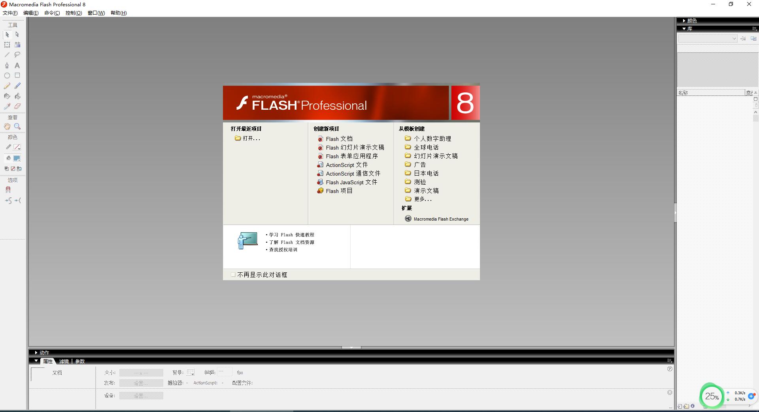Open the 编辑(E) menu
759x412 pixels.
[31, 13]
